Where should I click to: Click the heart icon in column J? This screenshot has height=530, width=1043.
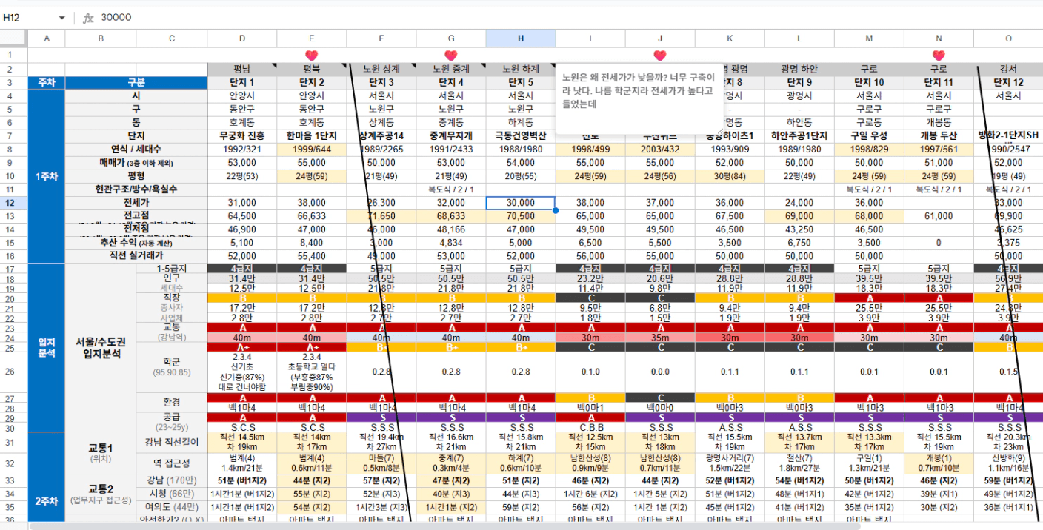click(x=660, y=56)
